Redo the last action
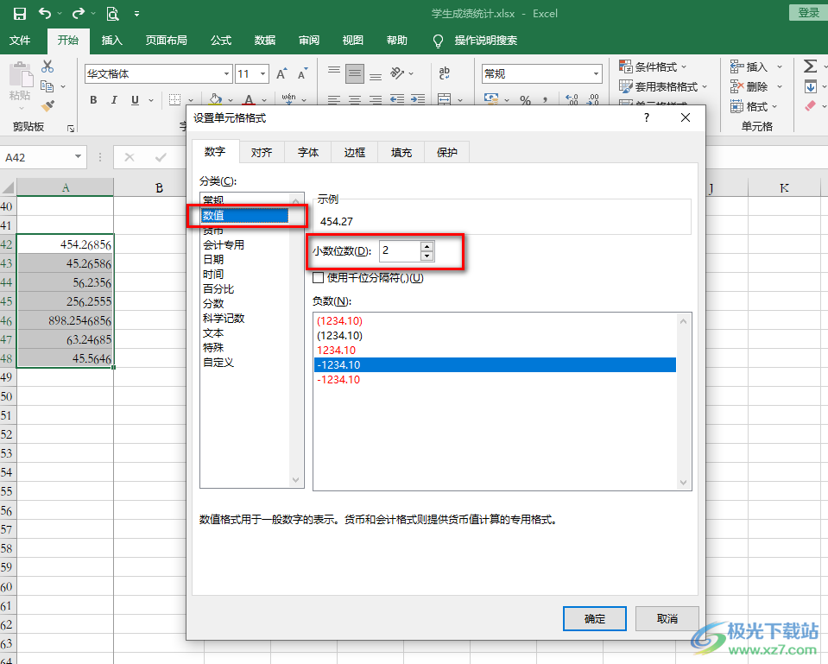The height and width of the screenshot is (664, 828). [x=79, y=14]
